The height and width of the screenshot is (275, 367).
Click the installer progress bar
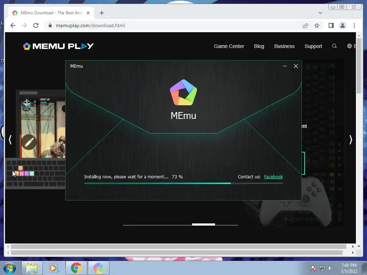click(x=183, y=183)
